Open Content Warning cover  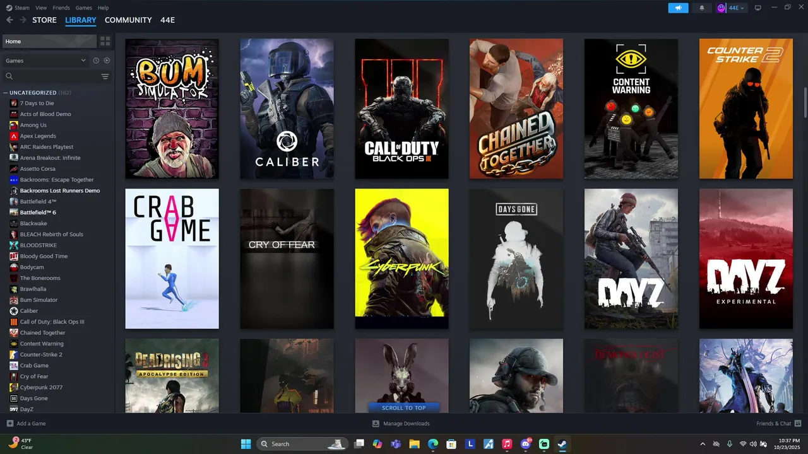coord(631,108)
